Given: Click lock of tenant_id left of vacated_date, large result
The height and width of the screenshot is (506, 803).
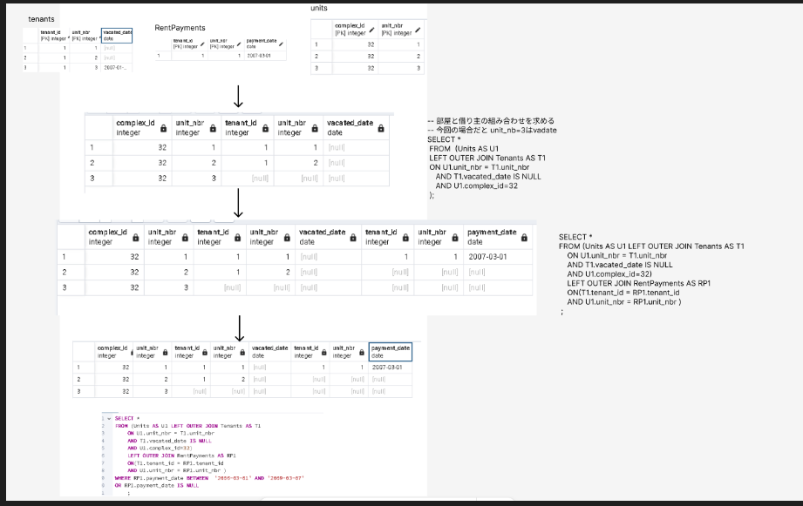Looking at the screenshot, I should click(x=238, y=238).
